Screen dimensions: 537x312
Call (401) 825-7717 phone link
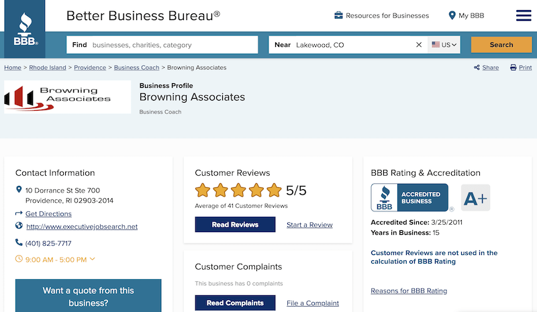tap(48, 243)
